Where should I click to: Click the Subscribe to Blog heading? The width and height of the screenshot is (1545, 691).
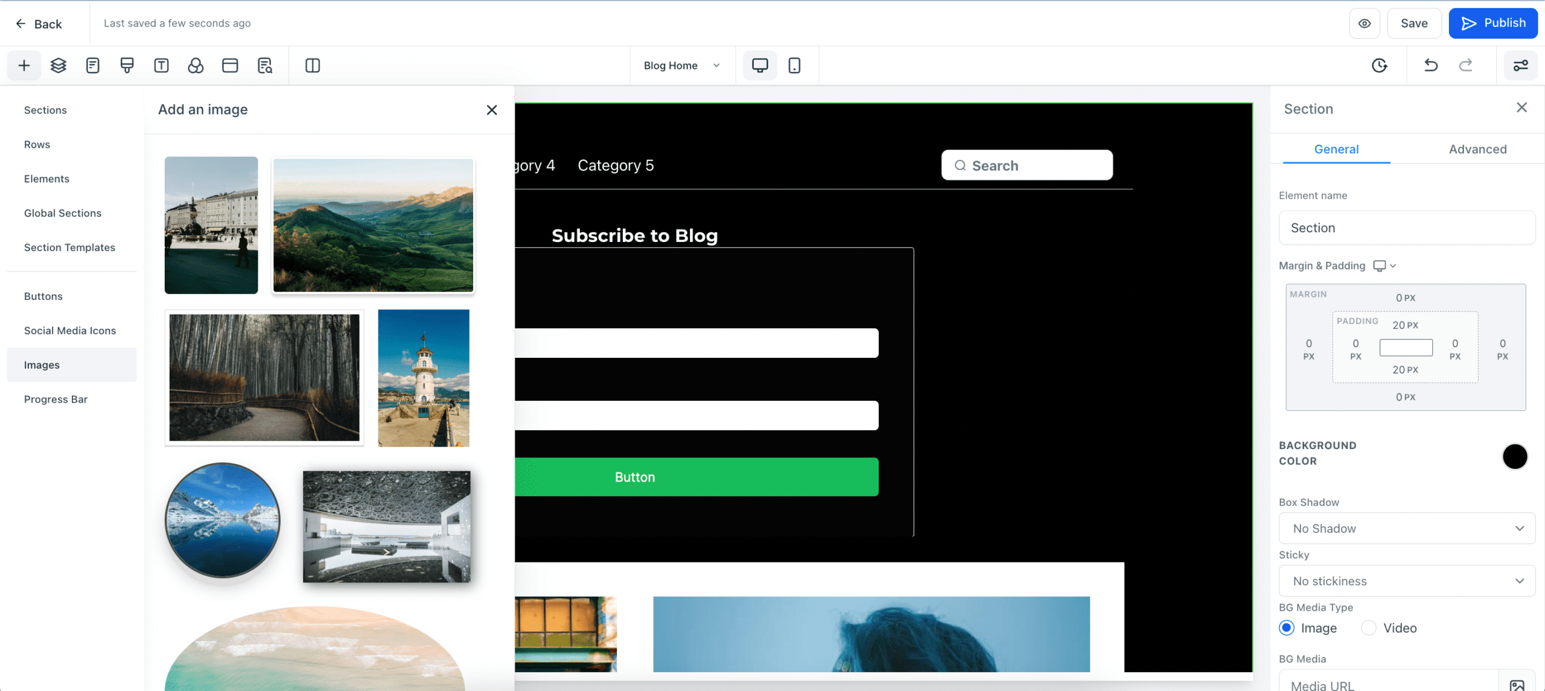[x=634, y=235]
